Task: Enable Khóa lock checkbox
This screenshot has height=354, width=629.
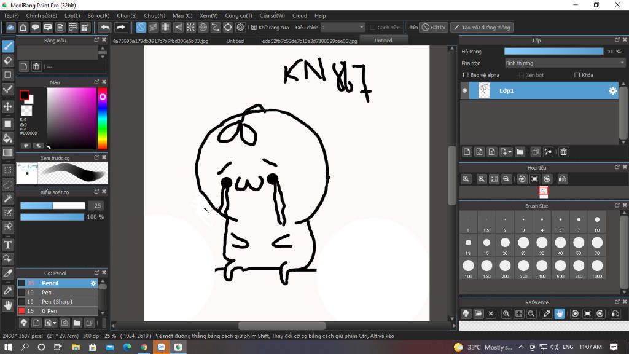Action: tap(577, 75)
